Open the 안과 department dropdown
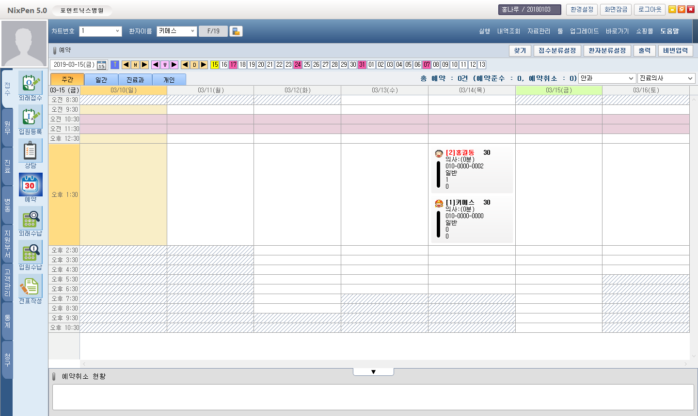This screenshot has height=416, width=698. pyautogui.click(x=631, y=78)
